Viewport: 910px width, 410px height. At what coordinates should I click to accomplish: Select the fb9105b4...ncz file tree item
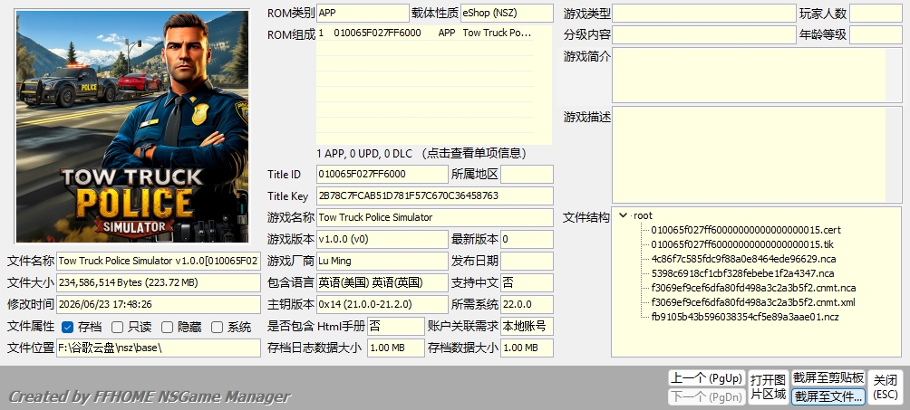[x=745, y=317]
